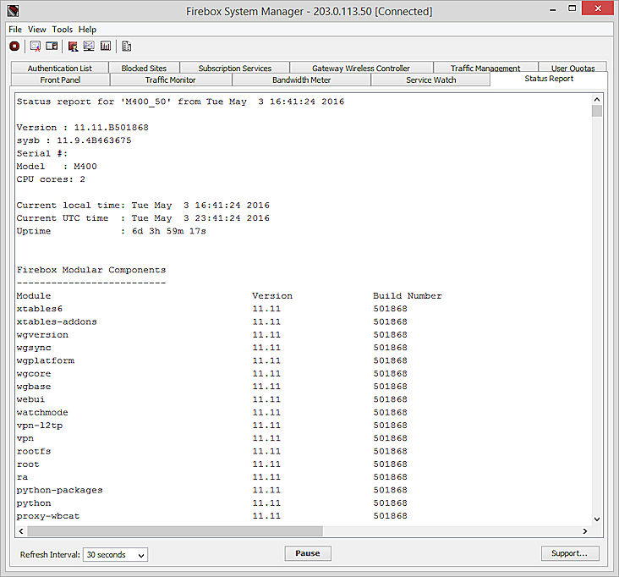Click the horizontal scrollbar thumb in report
619x577 pixels.
click(174, 530)
